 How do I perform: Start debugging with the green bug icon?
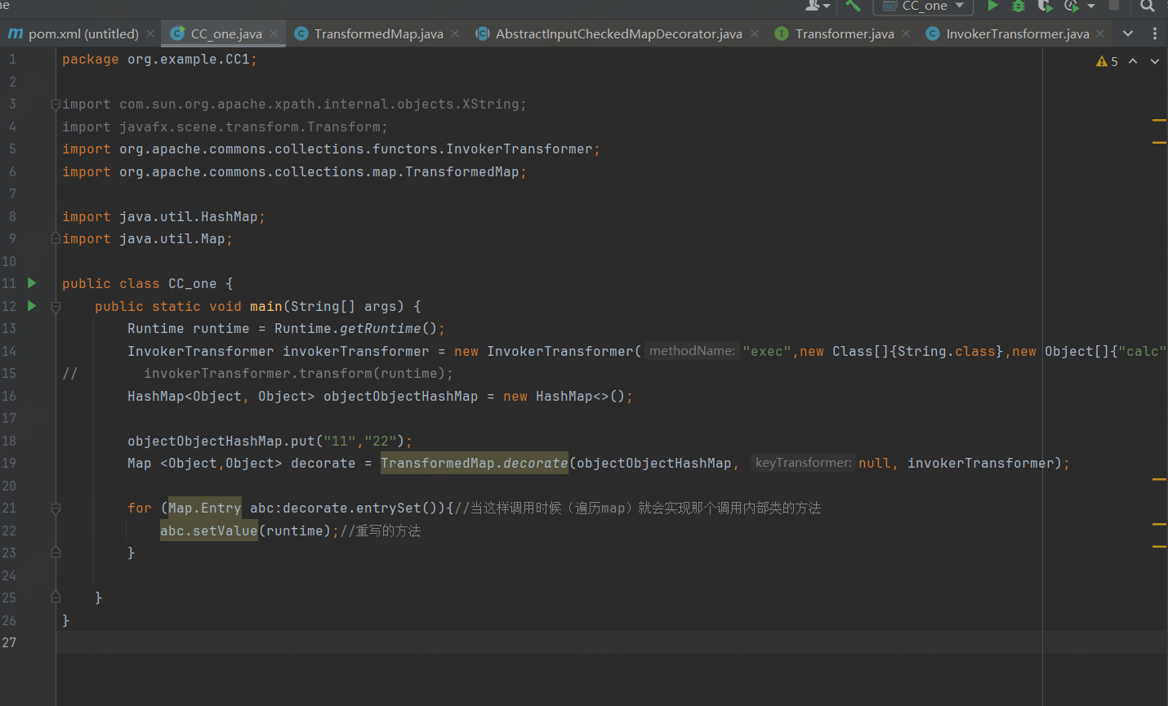click(x=1019, y=6)
